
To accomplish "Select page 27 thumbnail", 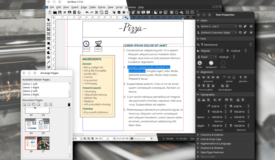I will (x=43, y=143).
